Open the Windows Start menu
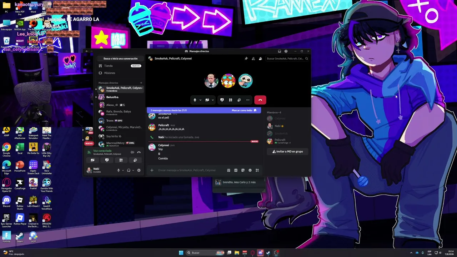The width and height of the screenshot is (457, 257). pyautogui.click(x=181, y=253)
